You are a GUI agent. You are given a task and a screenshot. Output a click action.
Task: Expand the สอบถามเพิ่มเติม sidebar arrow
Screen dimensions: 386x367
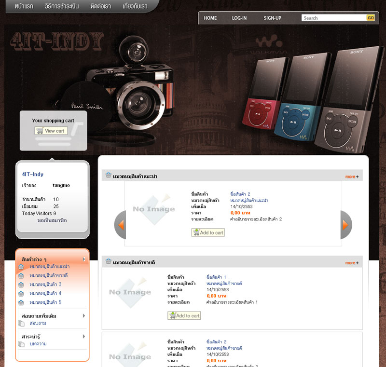point(84,316)
